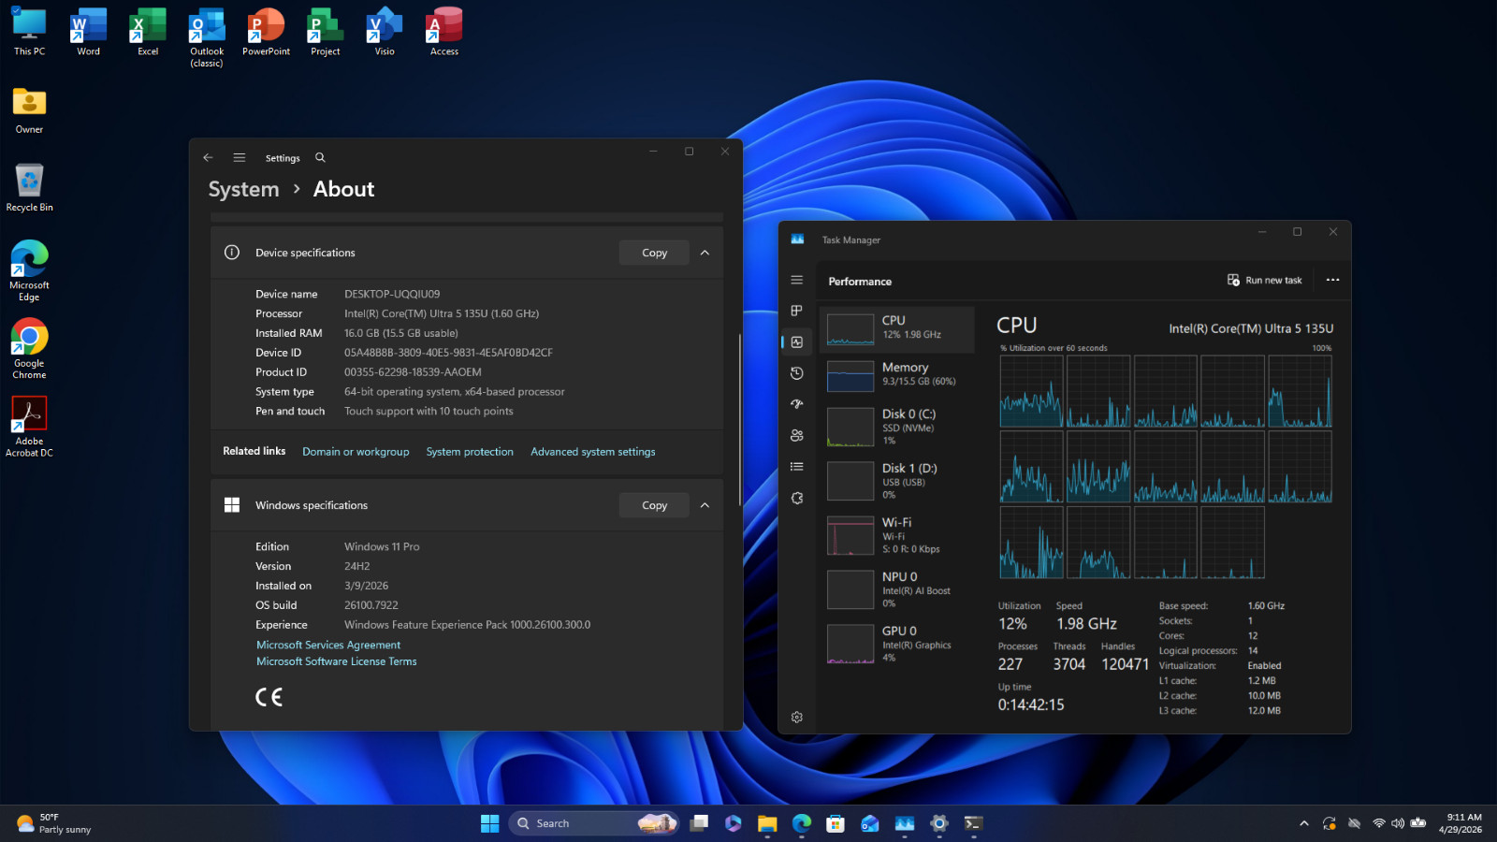Click System breadcrumb in Settings

[243, 189]
